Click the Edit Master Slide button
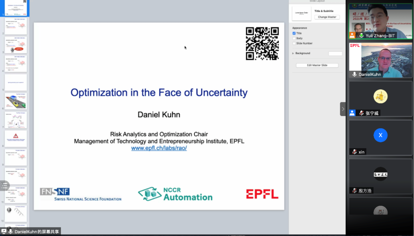 pyautogui.click(x=317, y=65)
